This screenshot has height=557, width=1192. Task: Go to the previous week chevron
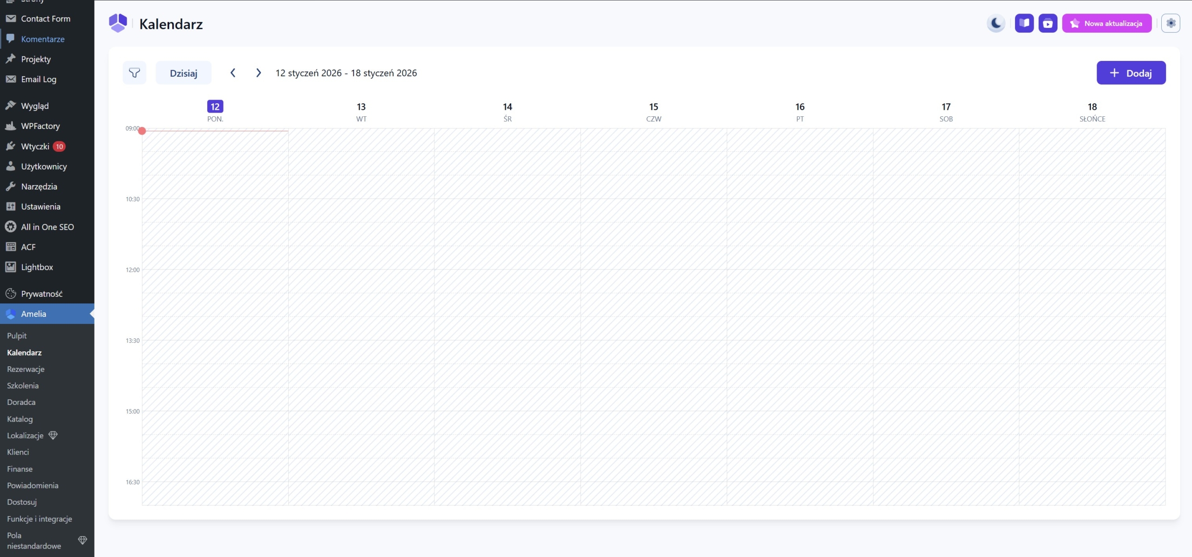[233, 73]
